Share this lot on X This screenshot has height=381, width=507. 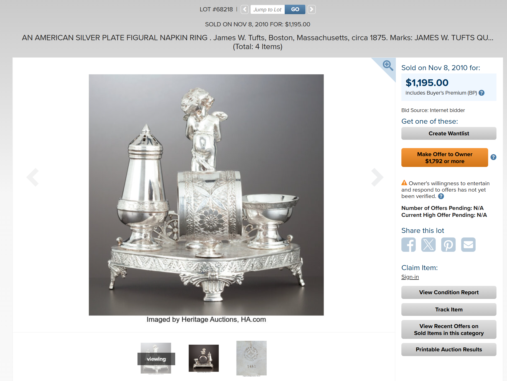(x=429, y=245)
